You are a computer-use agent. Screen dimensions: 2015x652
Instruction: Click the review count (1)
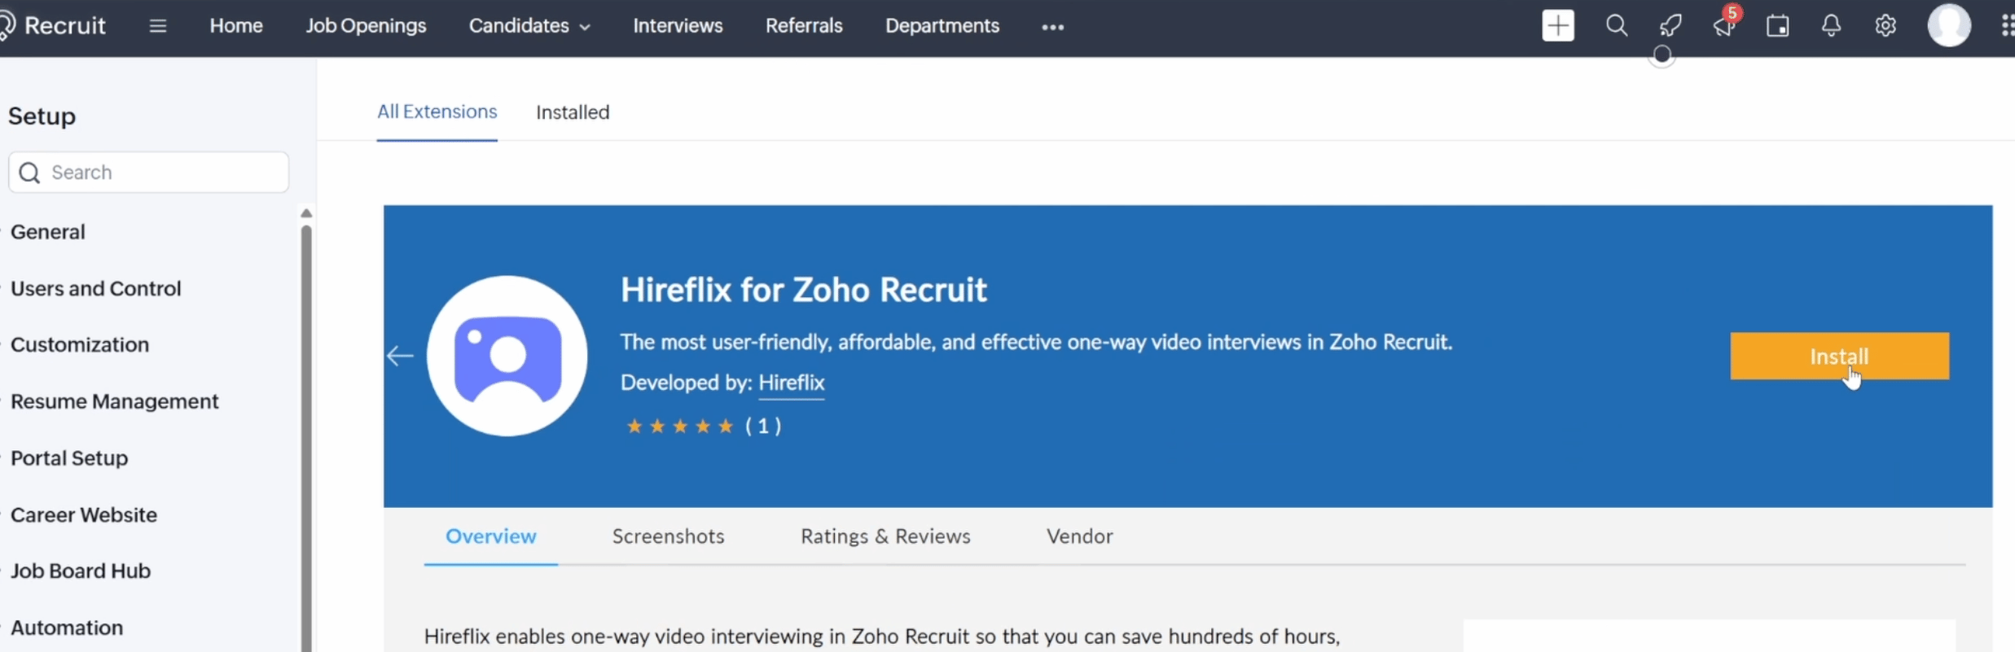tap(762, 426)
